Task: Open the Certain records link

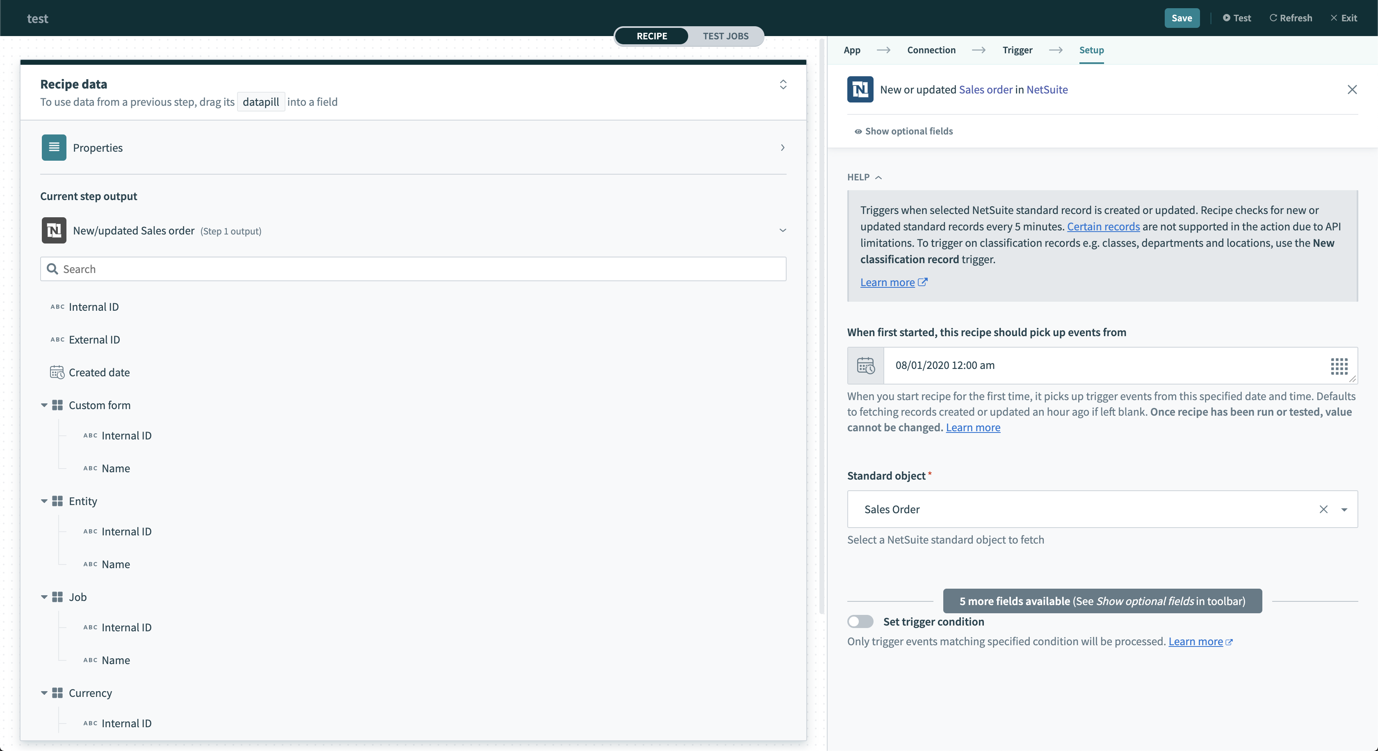Action: [x=1103, y=226]
